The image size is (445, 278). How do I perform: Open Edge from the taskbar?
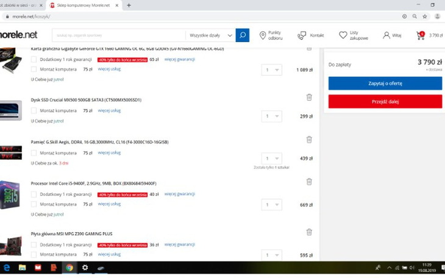[7, 268]
